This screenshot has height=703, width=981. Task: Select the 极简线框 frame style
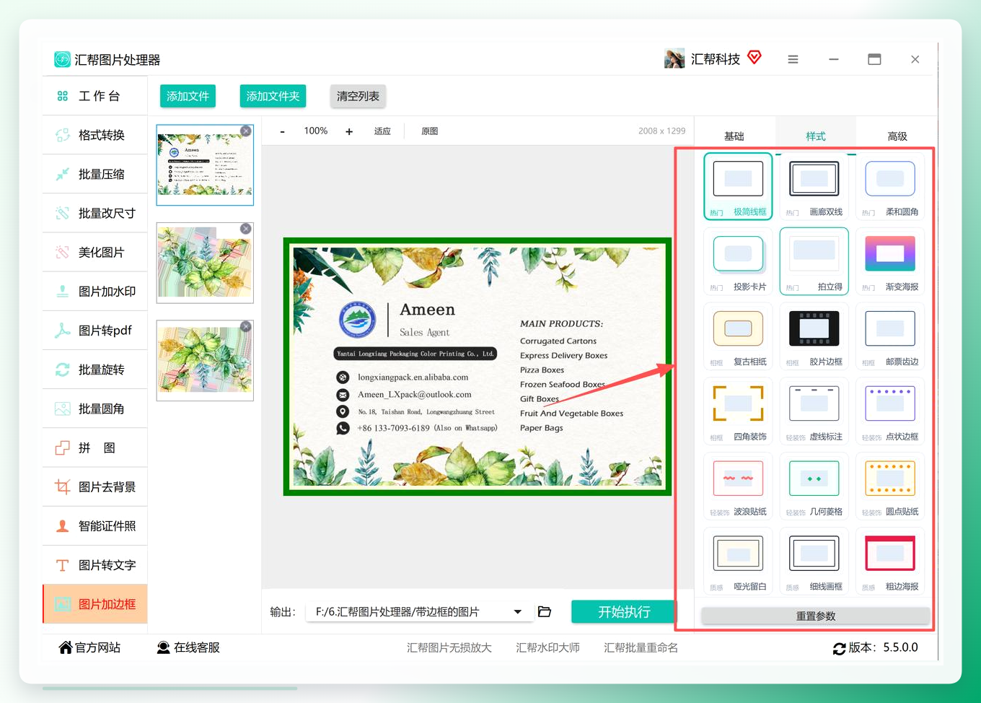[738, 185]
